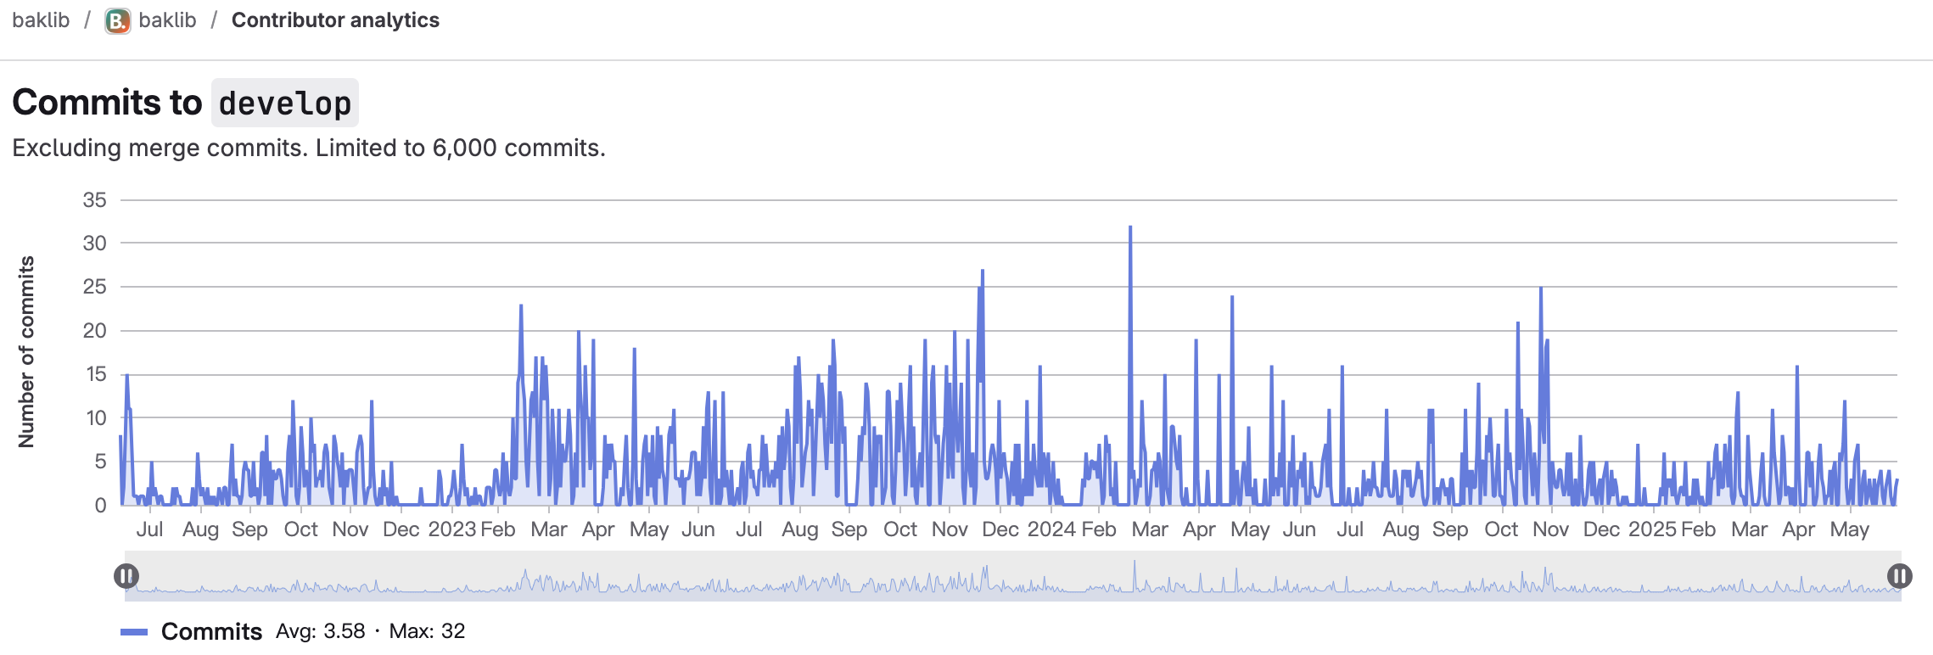1933x655 pixels.
Task: Grab the left zoom range handle
Action: pos(126,577)
